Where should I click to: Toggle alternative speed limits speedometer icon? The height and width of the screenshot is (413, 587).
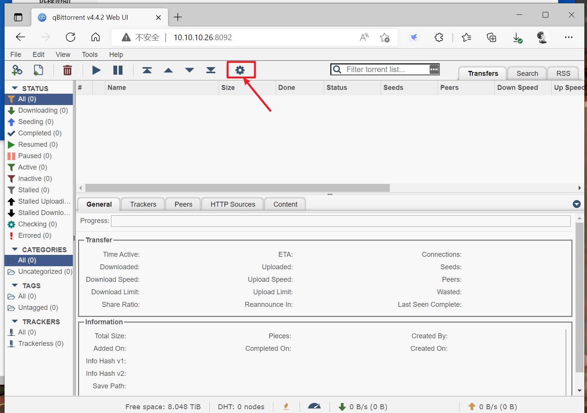(x=314, y=406)
